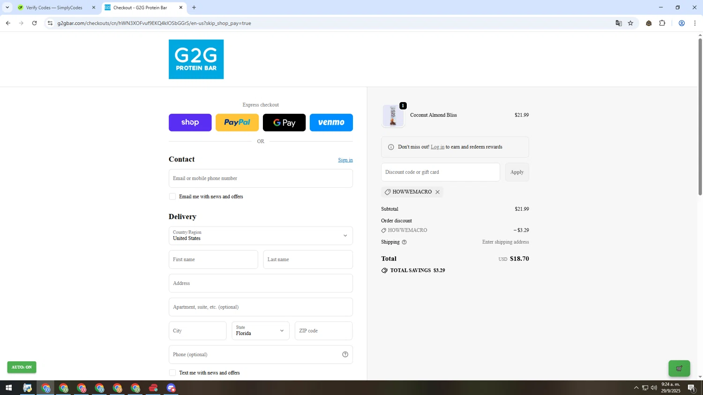
Task: Click the First name field
Action: pyautogui.click(x=213, y=259)
